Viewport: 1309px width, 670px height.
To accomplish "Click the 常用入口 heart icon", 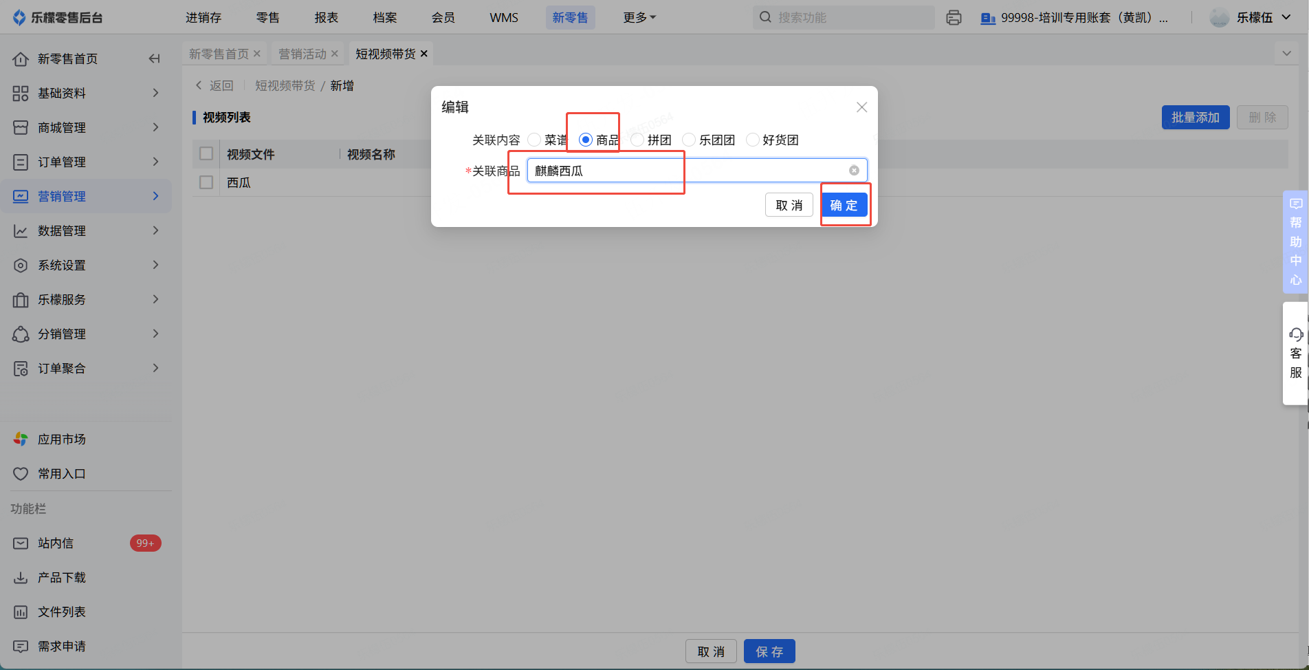I will 21,474.
